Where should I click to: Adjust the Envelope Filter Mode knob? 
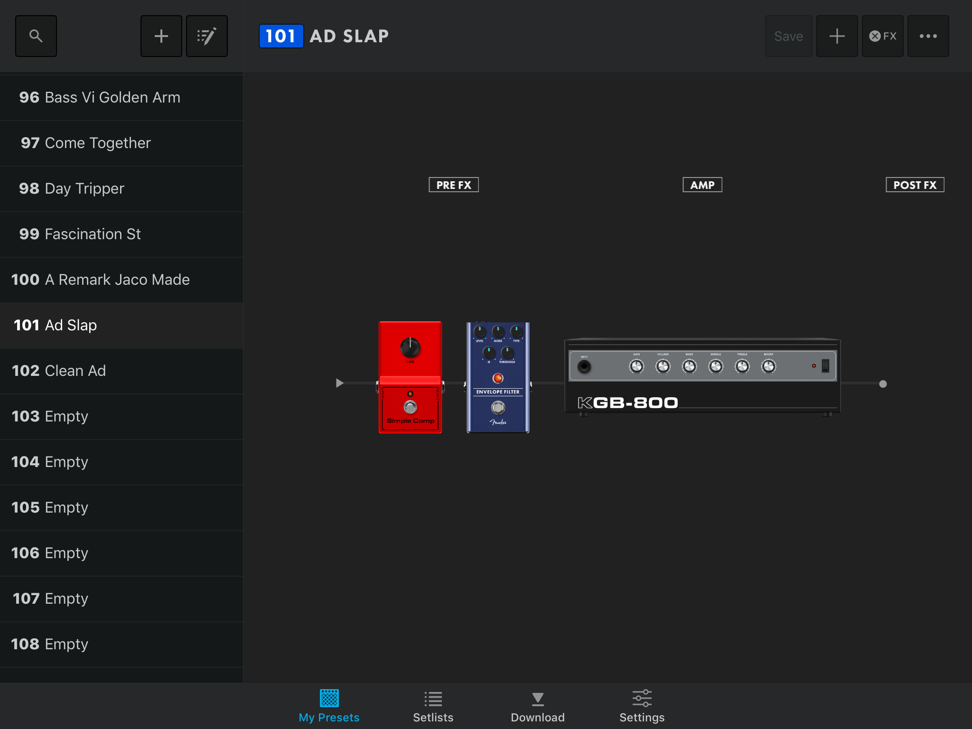tap(498, 331)
